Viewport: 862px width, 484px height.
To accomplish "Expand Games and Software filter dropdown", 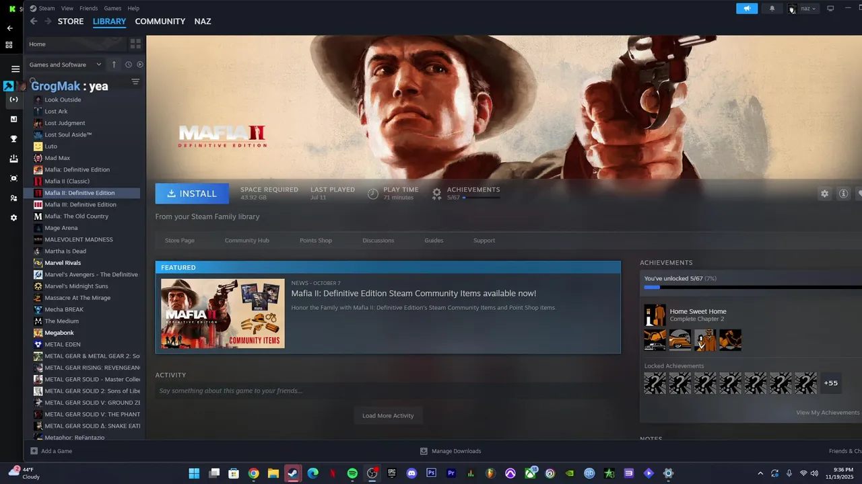I will click(x=66, y=65).
